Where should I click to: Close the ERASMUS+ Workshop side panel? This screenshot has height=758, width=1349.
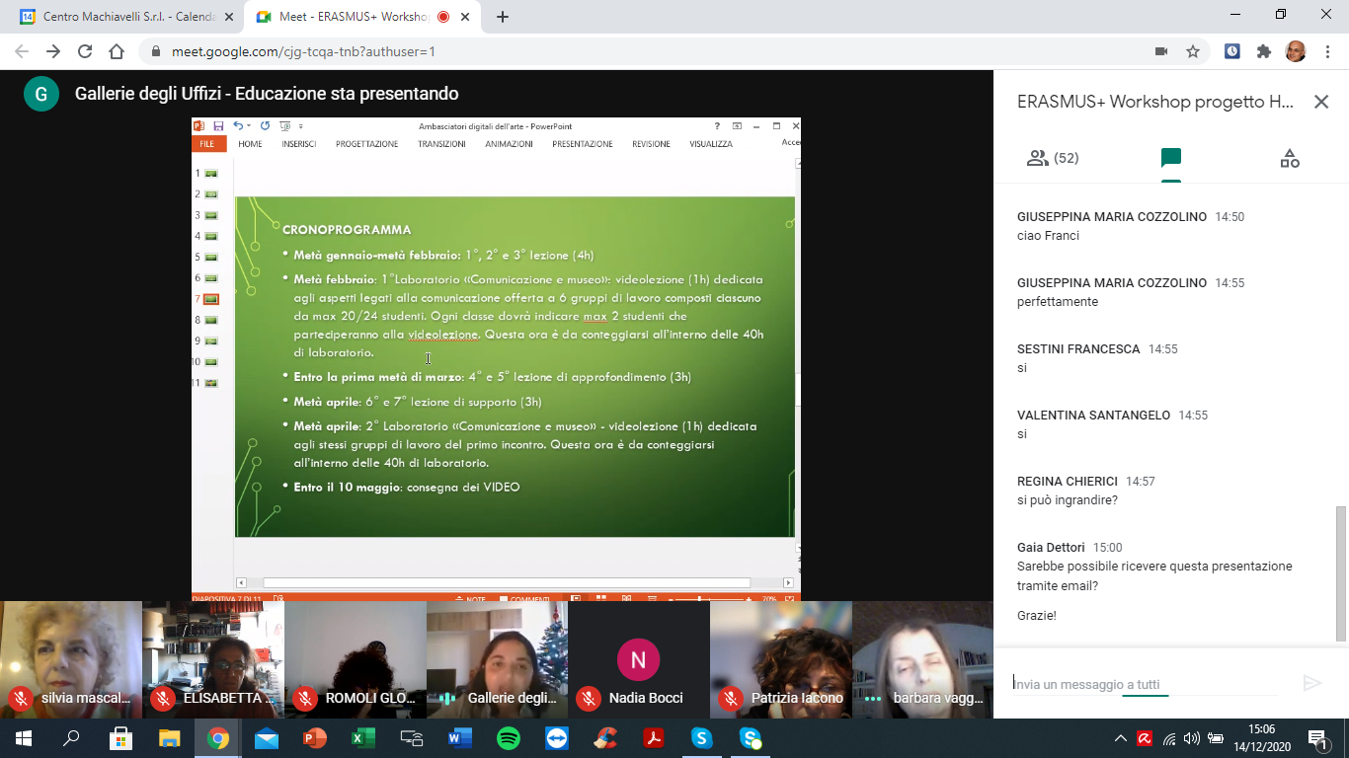pyautogui.click(x=1321, y=102)
